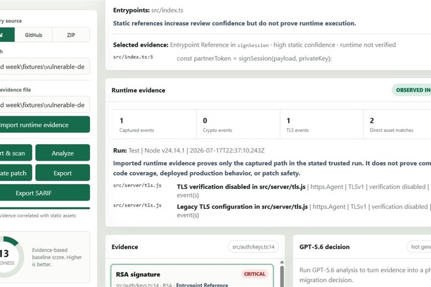Click the green progress bar

coord(45,208)
